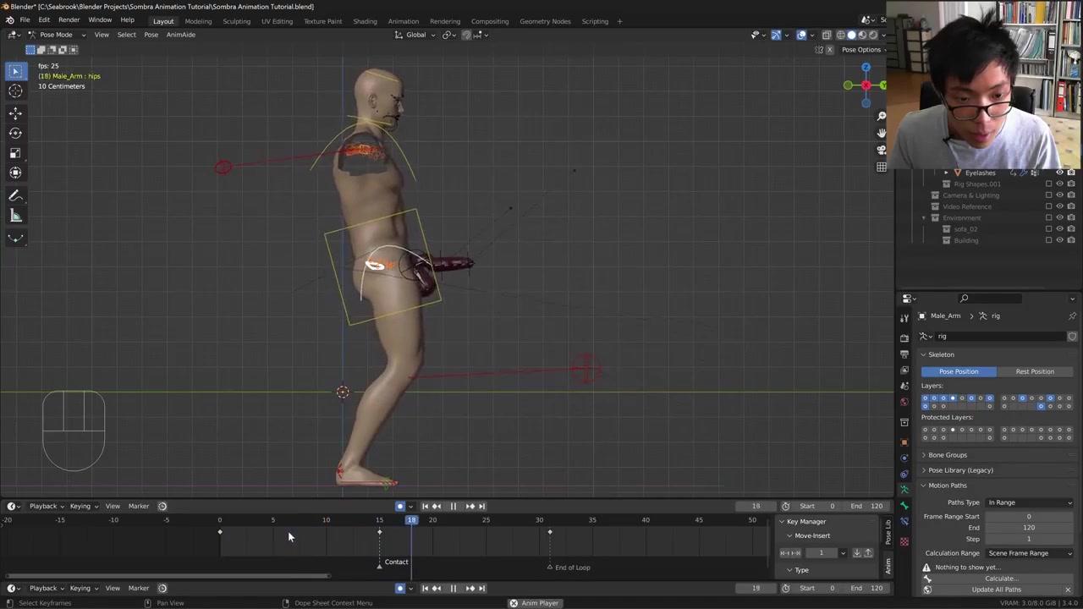Image resolution: width=1083 pixels, height=609 pixels.
Task: Select the Rotate tool in the toolbar
Action: (x=15, y=133)
